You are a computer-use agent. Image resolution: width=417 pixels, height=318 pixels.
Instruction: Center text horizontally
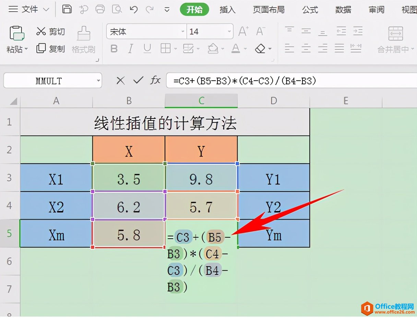point(306,48)
